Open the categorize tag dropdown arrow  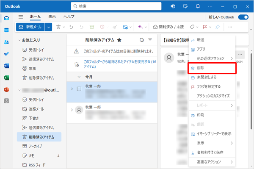pyautogui.click(x=197, y=27)
